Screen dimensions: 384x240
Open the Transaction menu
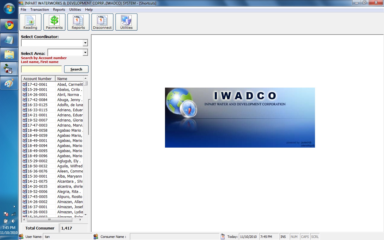point(39,9)
